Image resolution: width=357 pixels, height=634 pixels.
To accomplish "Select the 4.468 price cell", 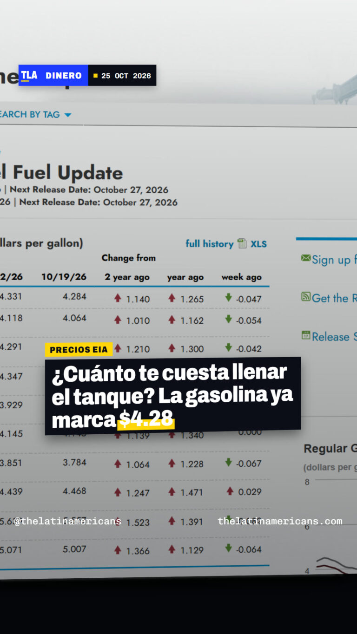I will coord(75,490).
